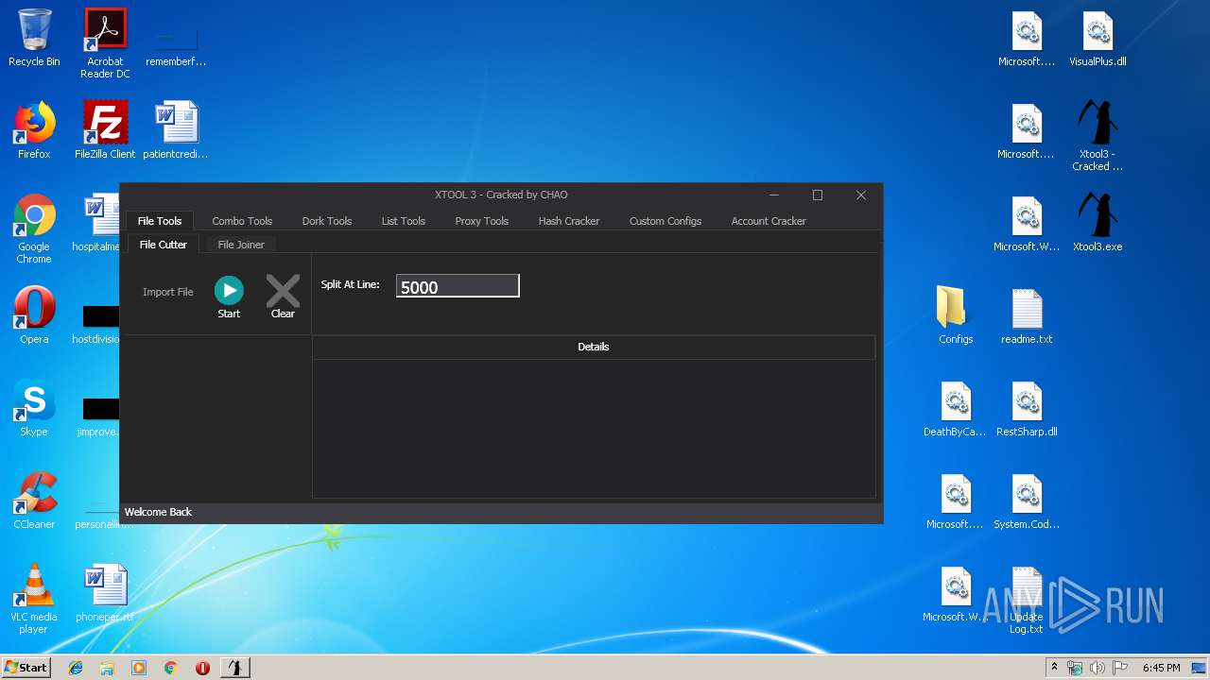Screen dimensions: 1210x680
Task: Open the Dork Tools tab
Action: point(327,221)
